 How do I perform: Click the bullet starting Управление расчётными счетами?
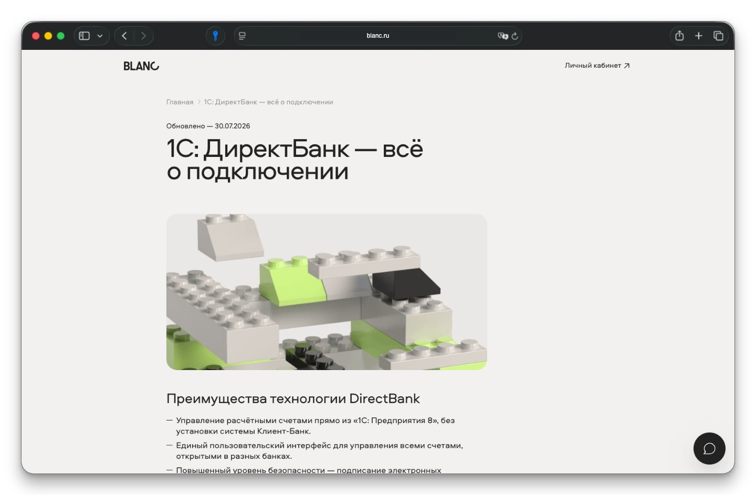point(316,426)
